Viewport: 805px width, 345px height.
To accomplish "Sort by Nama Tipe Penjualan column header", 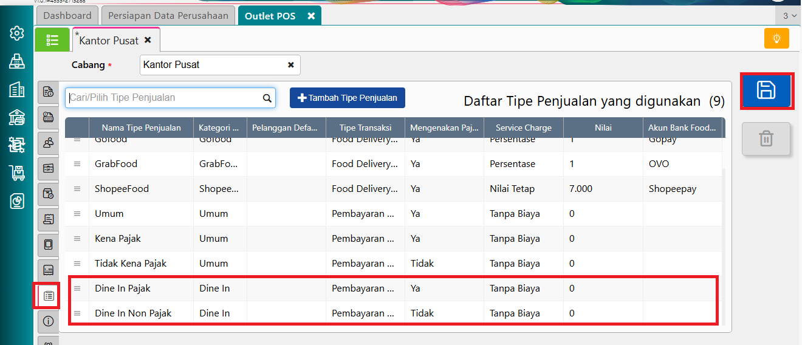I will (x=142, y=128).
